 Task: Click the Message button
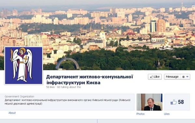[172, 77]
